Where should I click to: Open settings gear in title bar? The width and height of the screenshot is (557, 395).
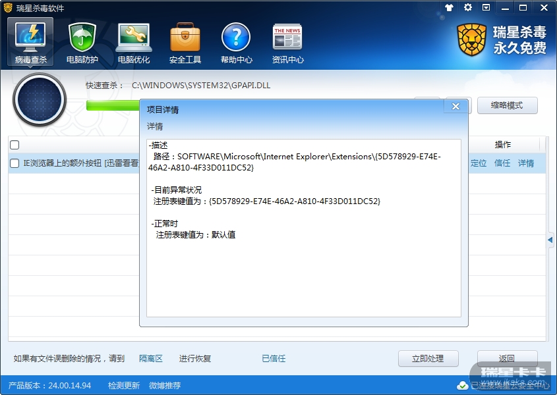468,7
